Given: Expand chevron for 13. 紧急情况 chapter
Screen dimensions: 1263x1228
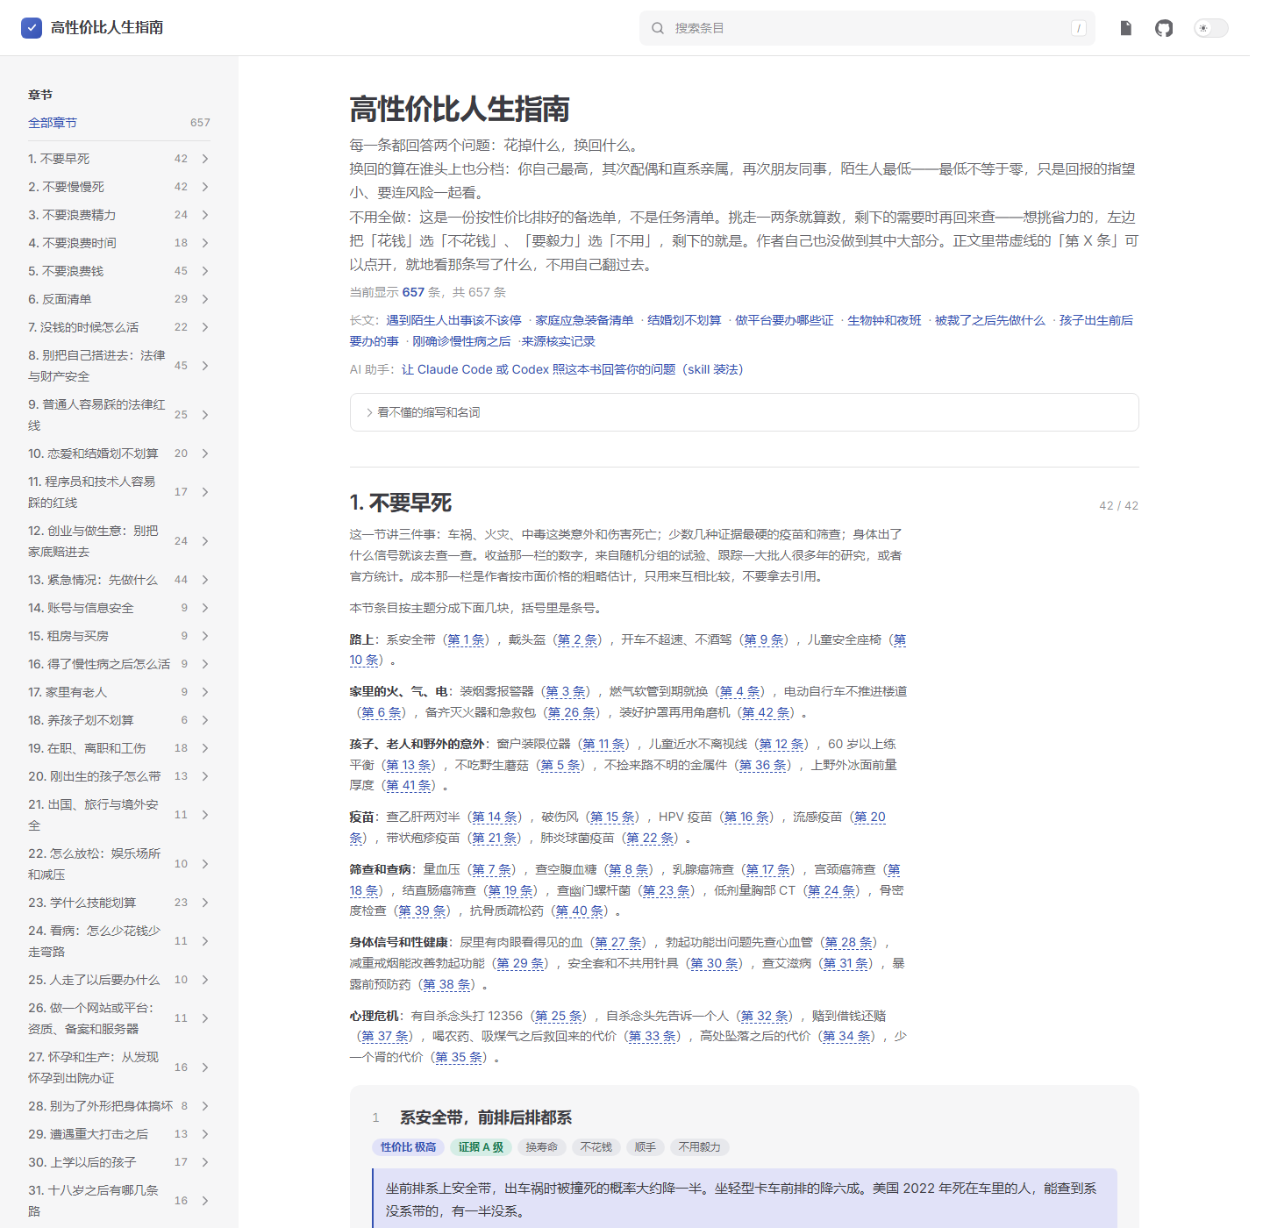Looking at the screenshot, I should tap(205, 580).
